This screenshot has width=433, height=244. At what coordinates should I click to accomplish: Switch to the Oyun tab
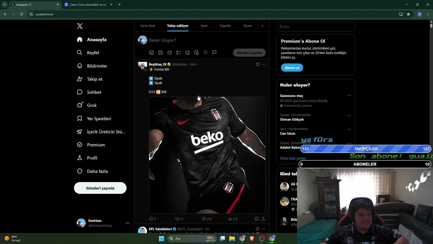point(247,26)
